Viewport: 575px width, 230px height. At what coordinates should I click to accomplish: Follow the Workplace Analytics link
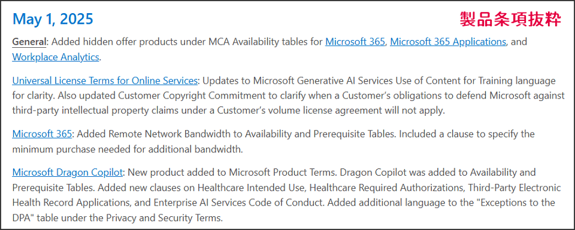pos(56,57)
